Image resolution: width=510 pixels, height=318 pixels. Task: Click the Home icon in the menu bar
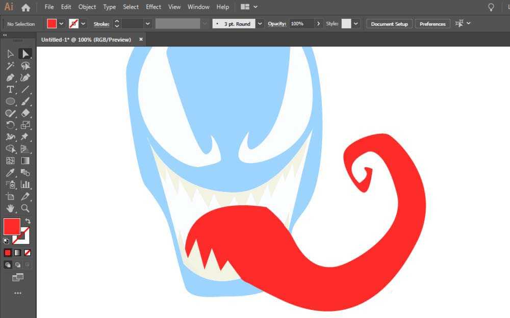(x=25, y=7)
